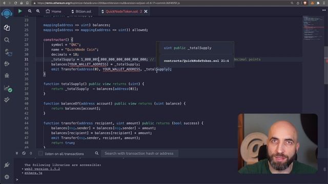Open the Debugger bug icon
Image resolution: width=328 pixels, height=184 pixels.
tap(7, 76)
